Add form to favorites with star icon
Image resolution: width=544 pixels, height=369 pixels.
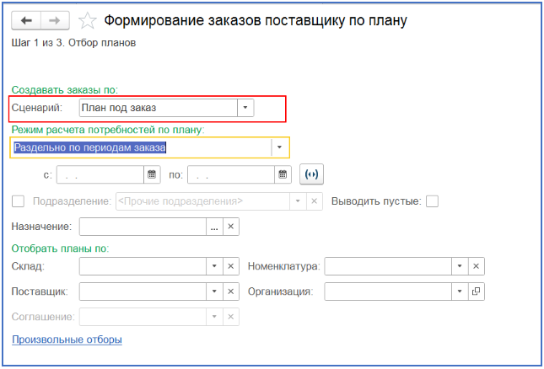[87, 21]
